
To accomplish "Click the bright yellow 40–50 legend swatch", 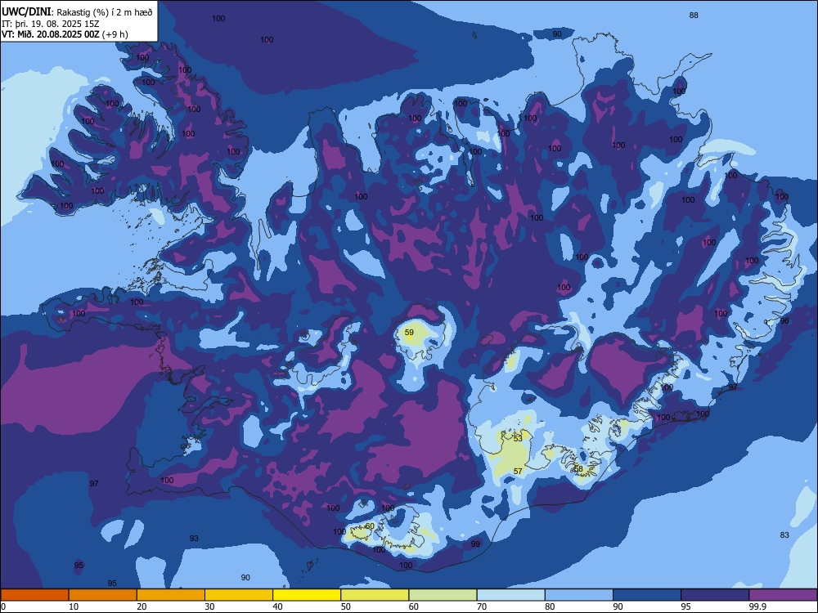I will 307,595.
